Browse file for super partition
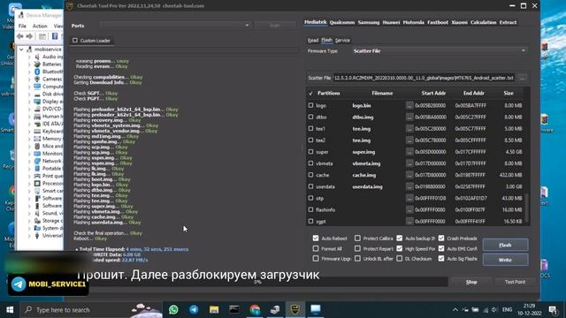Image resolution: width=566 pixels, height=318 pixels. (409, 152)
